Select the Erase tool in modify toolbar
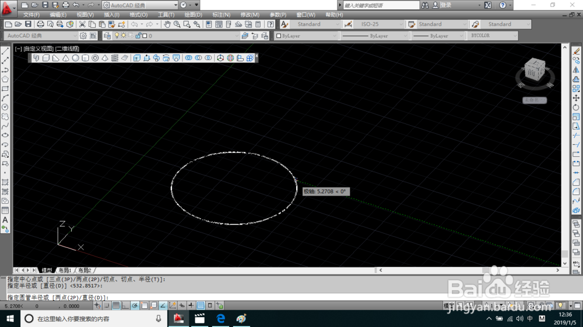 (576, 51)
